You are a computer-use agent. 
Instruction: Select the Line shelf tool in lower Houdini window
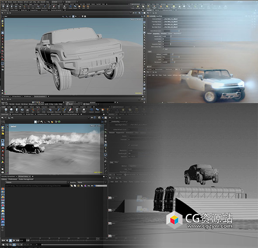tap(38, 110)
